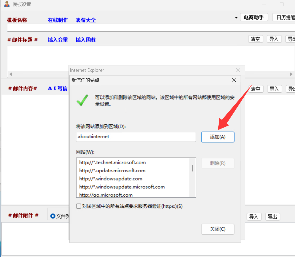Open the 电商助手 button
Image resolution: width=295 pixels, height=257 pixels.
point(254,17)
